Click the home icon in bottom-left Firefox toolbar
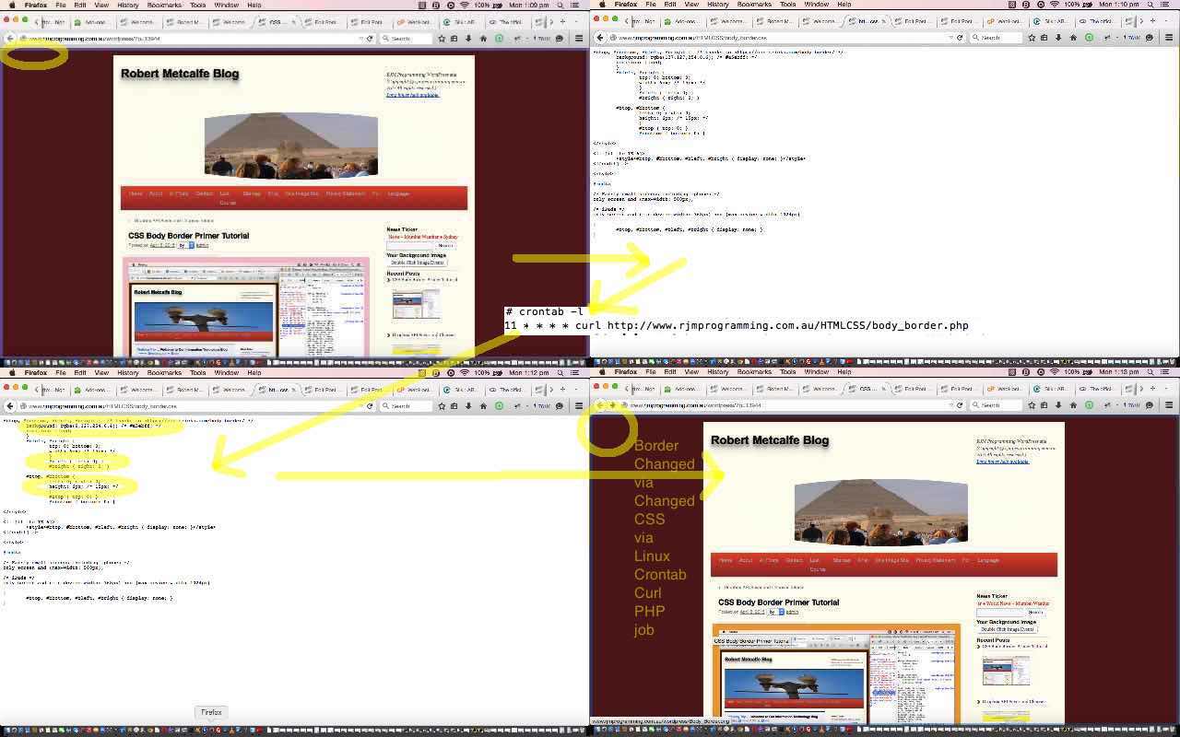The width and height of the screenshot is (1180, 737). (483, 406)
